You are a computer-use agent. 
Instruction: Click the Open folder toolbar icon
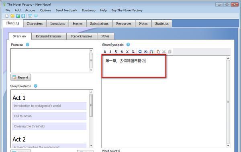click(12, 16)
